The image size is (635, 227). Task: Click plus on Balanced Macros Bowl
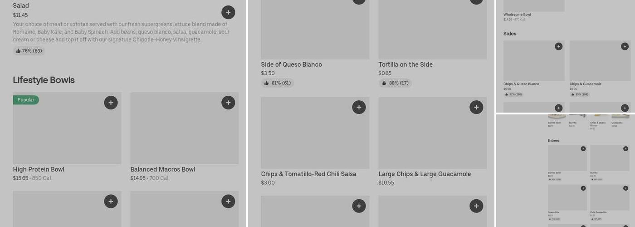point(228,103)
